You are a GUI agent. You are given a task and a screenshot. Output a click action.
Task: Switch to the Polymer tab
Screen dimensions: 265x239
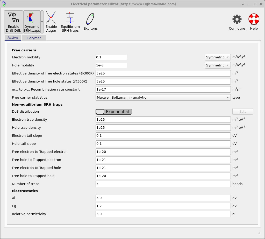(x=34, y=38)
